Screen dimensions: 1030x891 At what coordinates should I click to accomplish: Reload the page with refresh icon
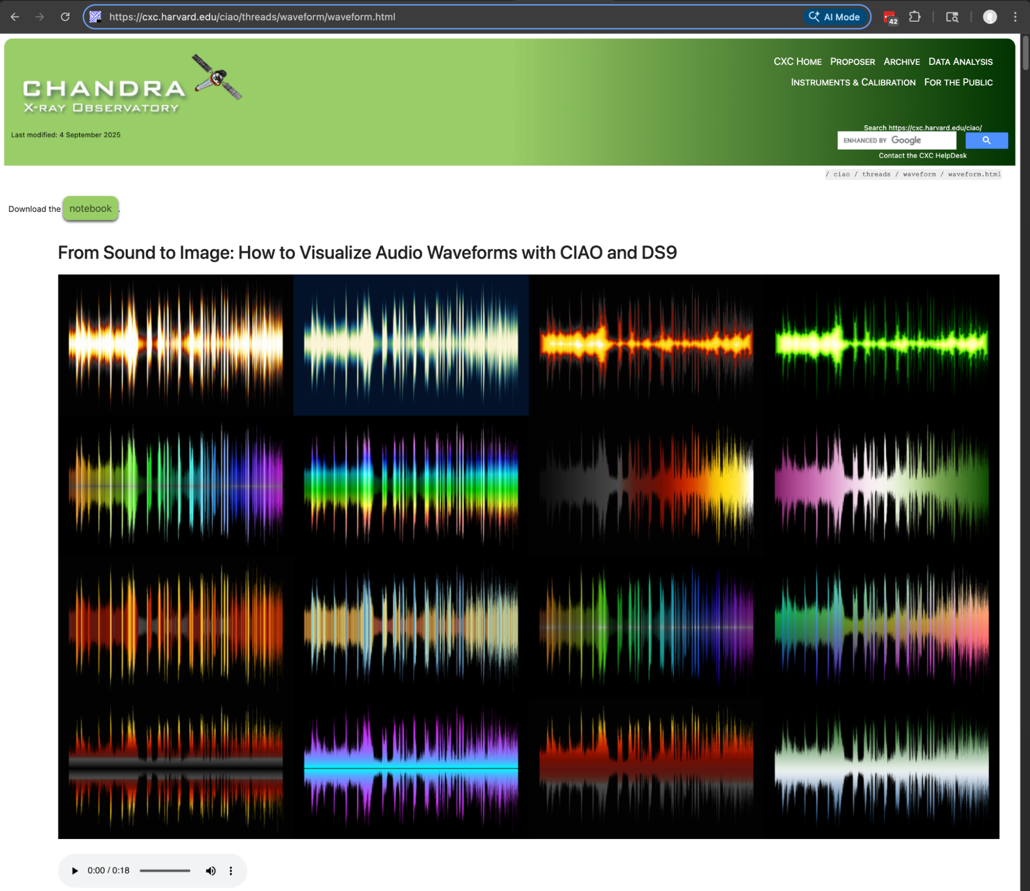click(x=65, y=17)
